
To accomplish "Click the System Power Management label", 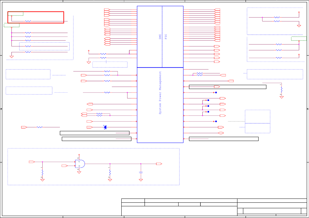I will point(160,93).
